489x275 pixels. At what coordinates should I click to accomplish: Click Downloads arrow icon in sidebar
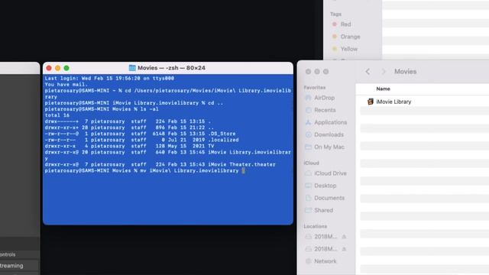tap(308, 134)
